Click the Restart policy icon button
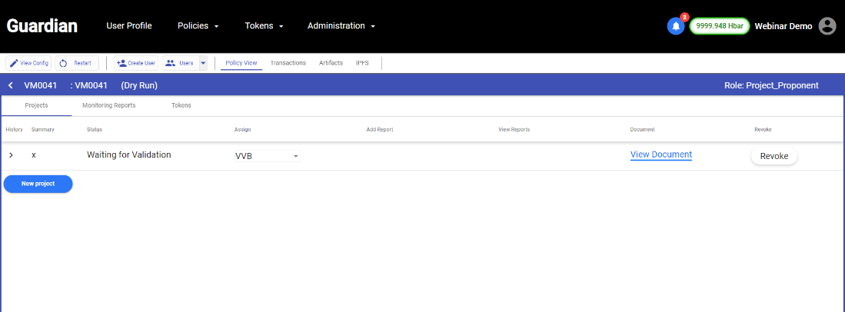Image resolution: width=845 pixels, height=312 pixels. pyautogui.click(x=77, y=63)
